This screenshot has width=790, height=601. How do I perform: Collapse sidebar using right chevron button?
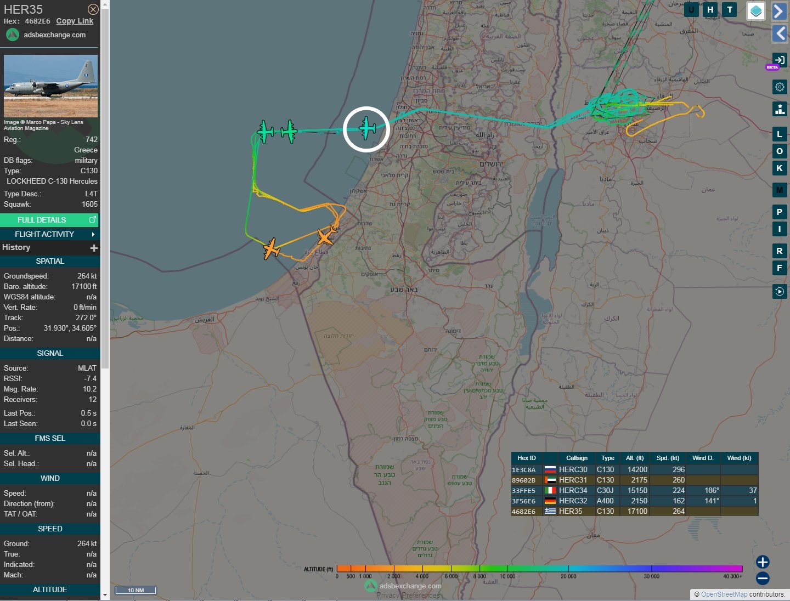coord(780,11)
